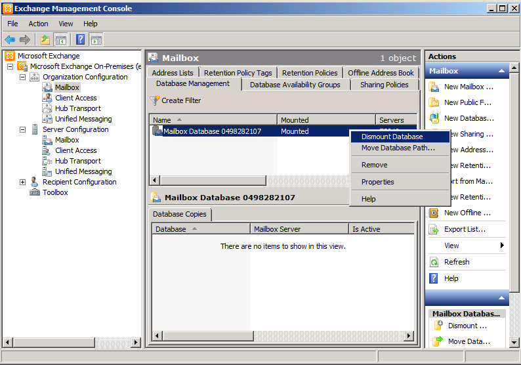Click the Up one level folder icon
Image resolution: width=521 pixels, height=365 pixels.
pyautogui.click(x=45, y=39)
